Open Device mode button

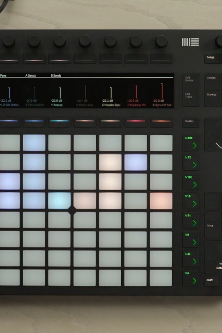point(213,81)
